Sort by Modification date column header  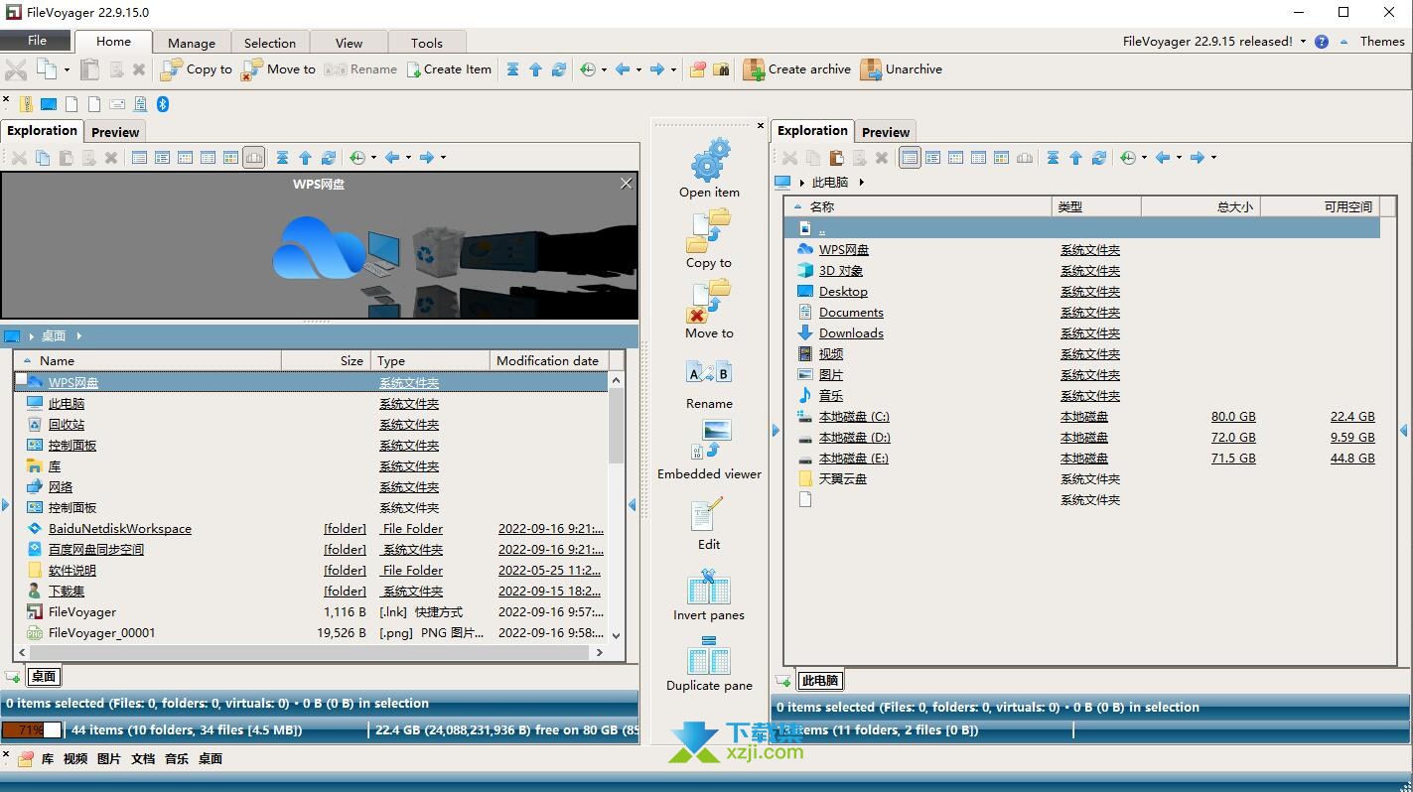point(548,361)
